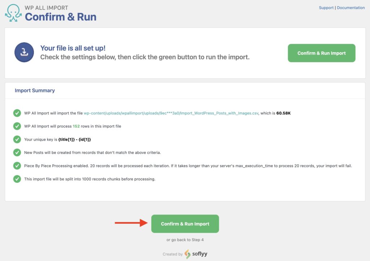Open the Support link
370x261 pixels.
point(326,8)
